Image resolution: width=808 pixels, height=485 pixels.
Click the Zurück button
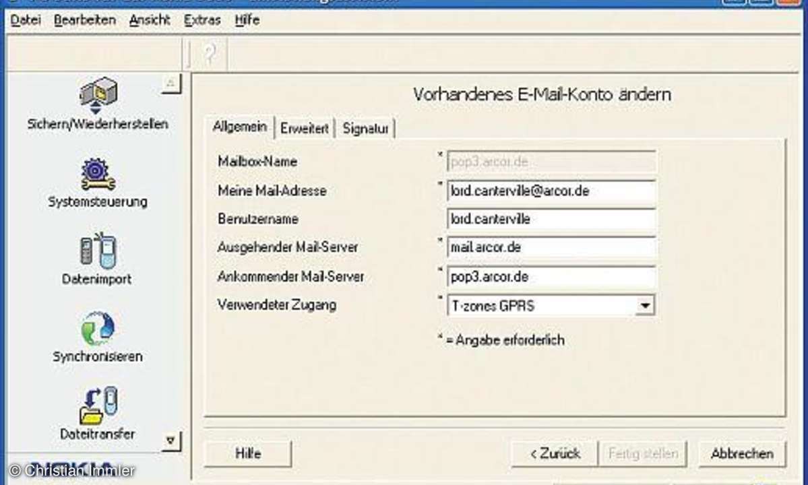point(555,453)
